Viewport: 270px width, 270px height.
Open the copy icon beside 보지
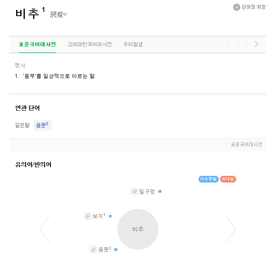coord(88,216)
